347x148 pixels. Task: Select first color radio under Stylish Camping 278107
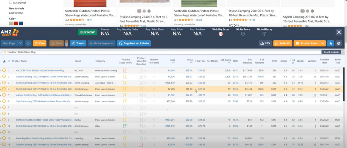[303, 11]
